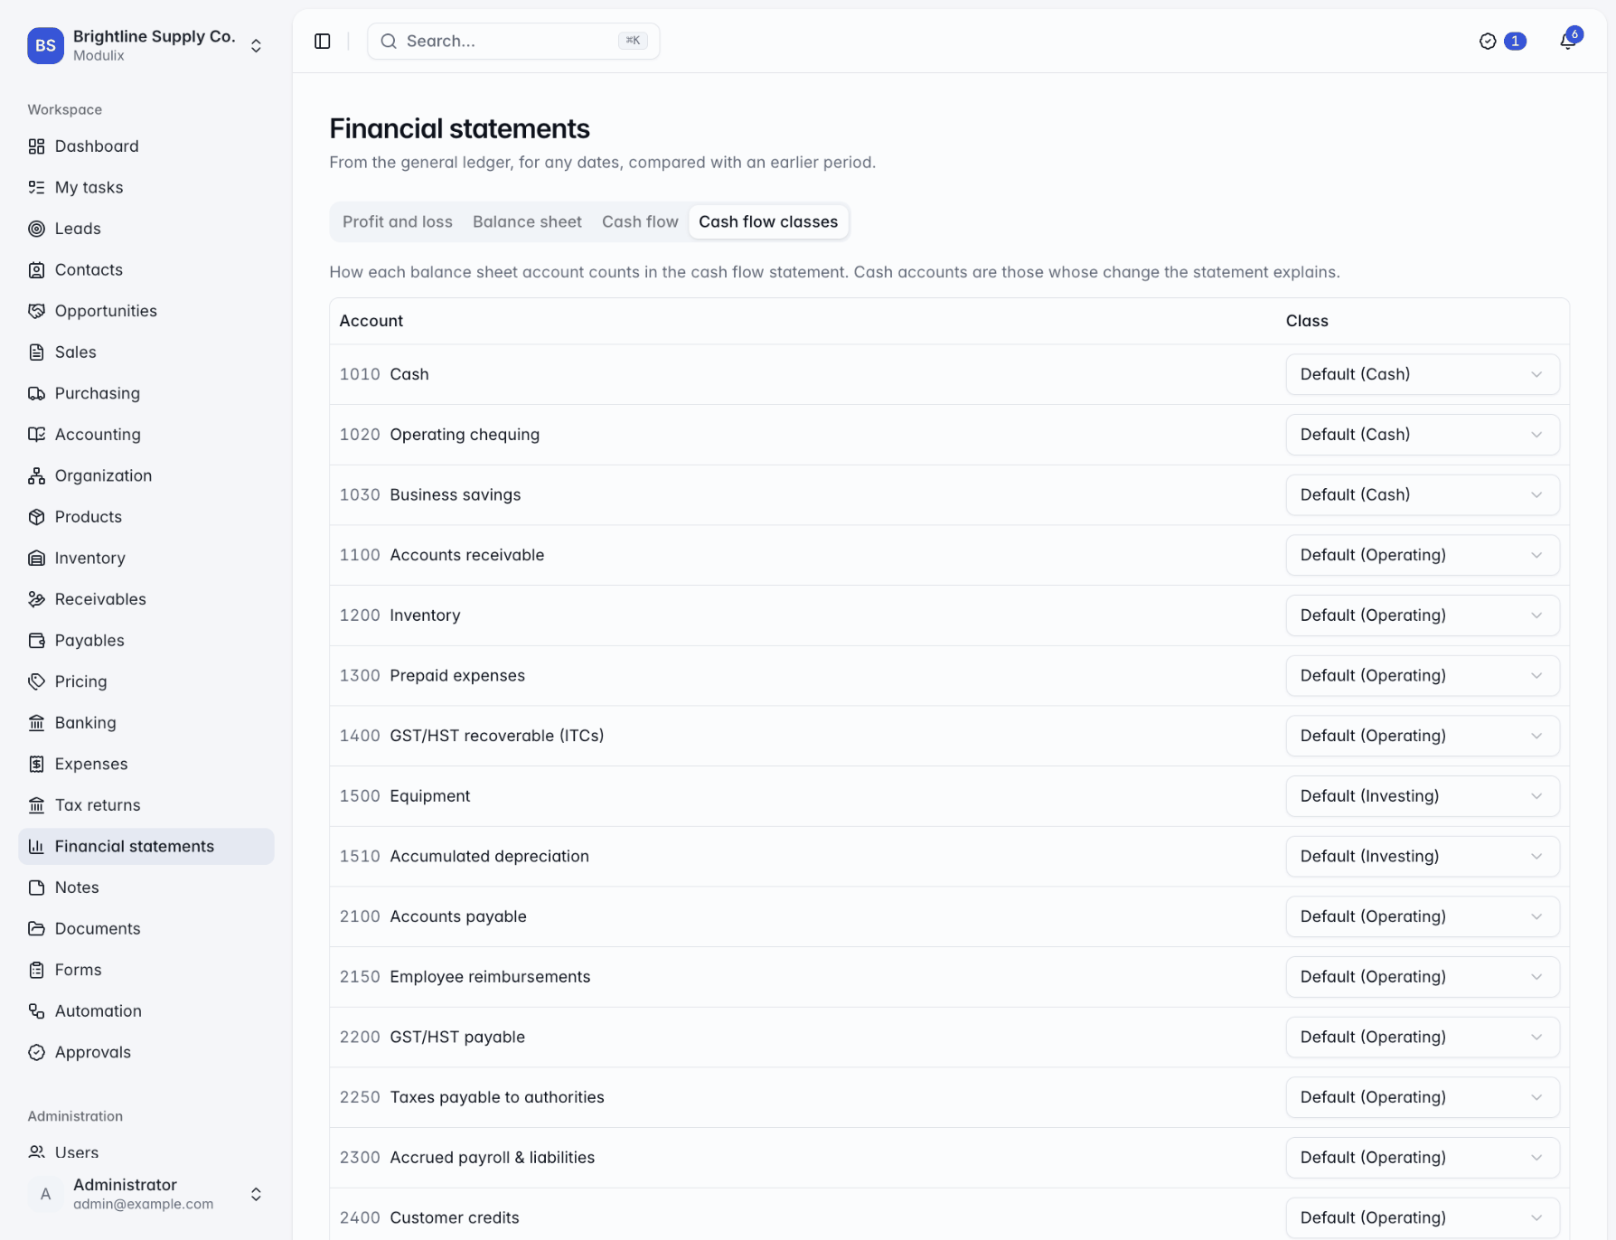This screenshot has height=1240, width=1616.
Task: Click the Banking building icon
Action: (36, 722)
